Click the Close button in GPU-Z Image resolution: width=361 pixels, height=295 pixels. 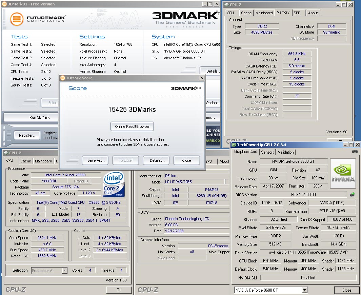[x=346, y=290]
